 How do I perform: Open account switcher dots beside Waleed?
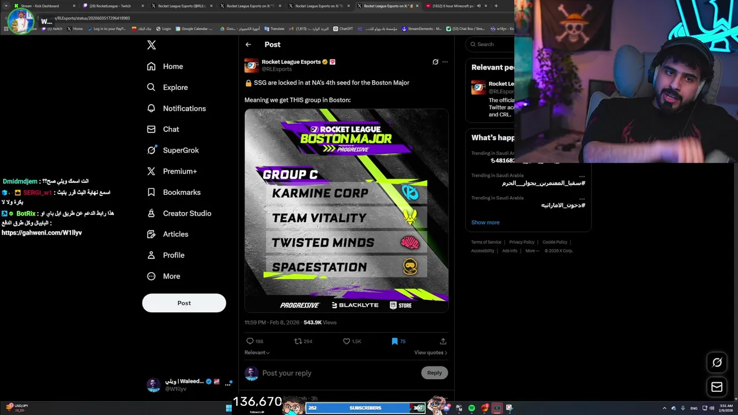228,384
